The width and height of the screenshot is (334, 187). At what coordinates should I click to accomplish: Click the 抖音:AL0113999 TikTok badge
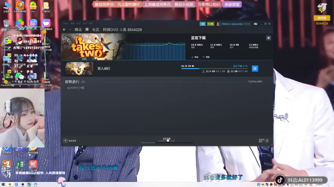301,180
